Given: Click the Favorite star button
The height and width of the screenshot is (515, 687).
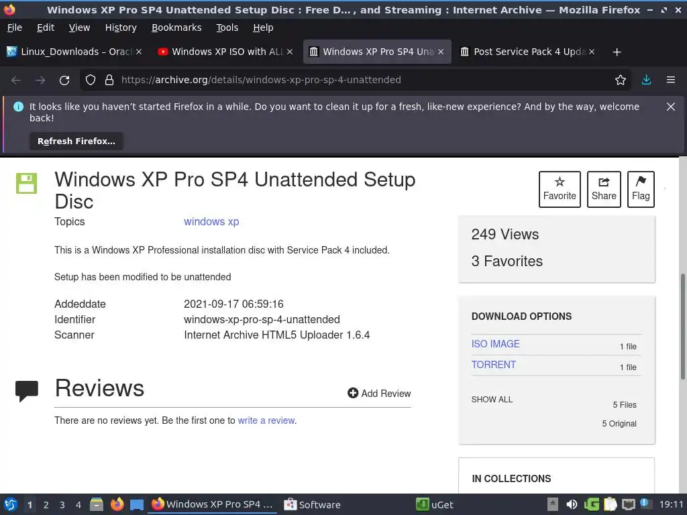Looking at the screenshot, I should 560,189.
